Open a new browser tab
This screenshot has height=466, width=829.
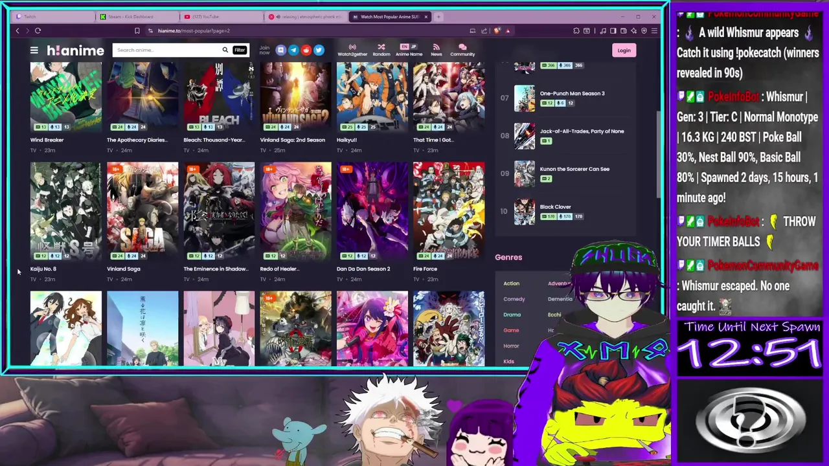click(x=438, y=16)
